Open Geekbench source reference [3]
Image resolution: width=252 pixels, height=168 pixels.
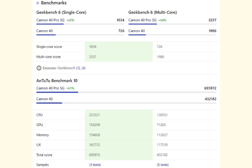tap(78, 68)
